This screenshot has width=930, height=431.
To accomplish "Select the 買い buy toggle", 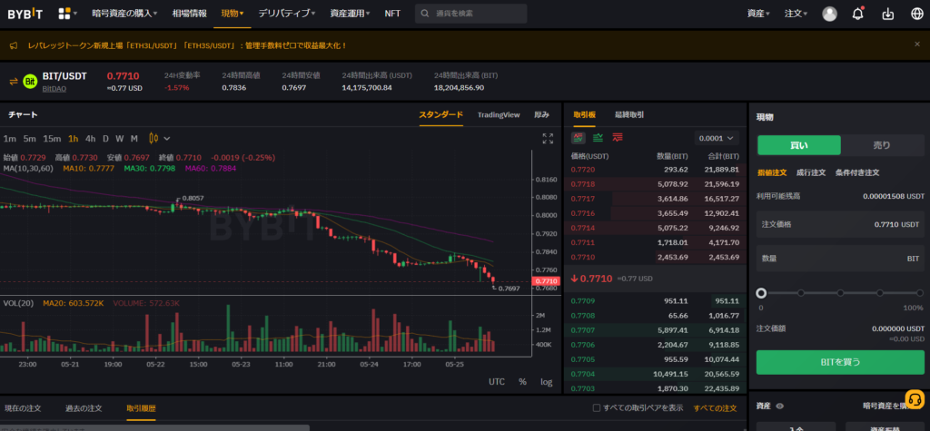I will (798, 144).
